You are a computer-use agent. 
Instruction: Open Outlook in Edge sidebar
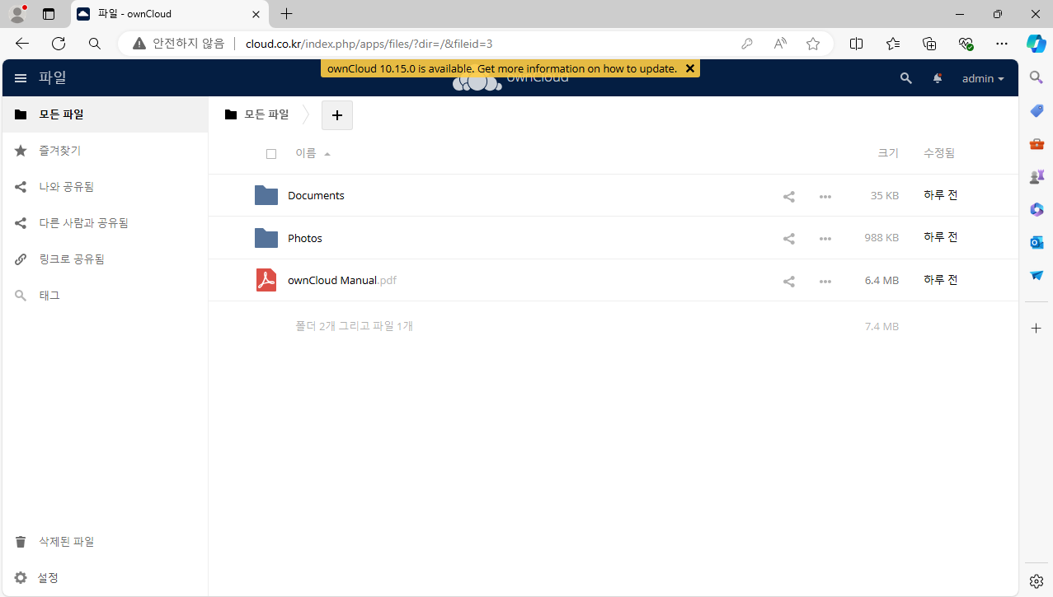coord(1037,243)
